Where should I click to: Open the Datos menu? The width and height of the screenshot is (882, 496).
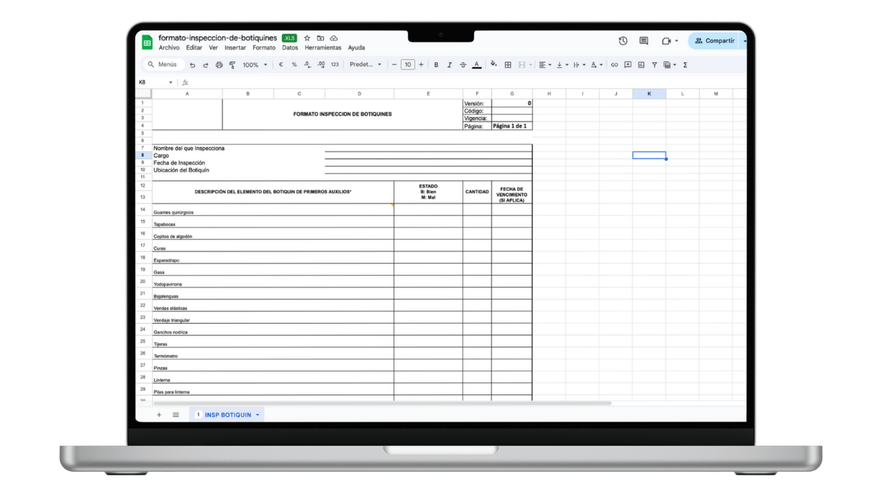coord(289,48)
